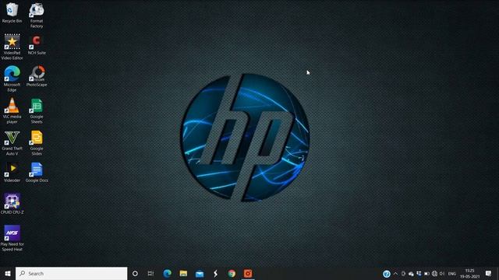Open the battery status tray icon
Image resolution: width=499 pixels, height=280 pixels.
[x=426, y=274]
